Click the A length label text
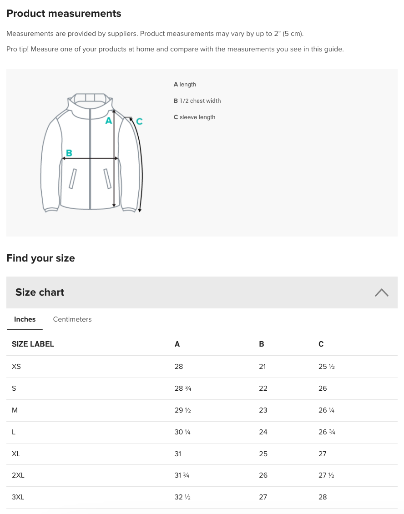Image resolution: width=404 pixels, height=514 pixels. pos(185,84)
